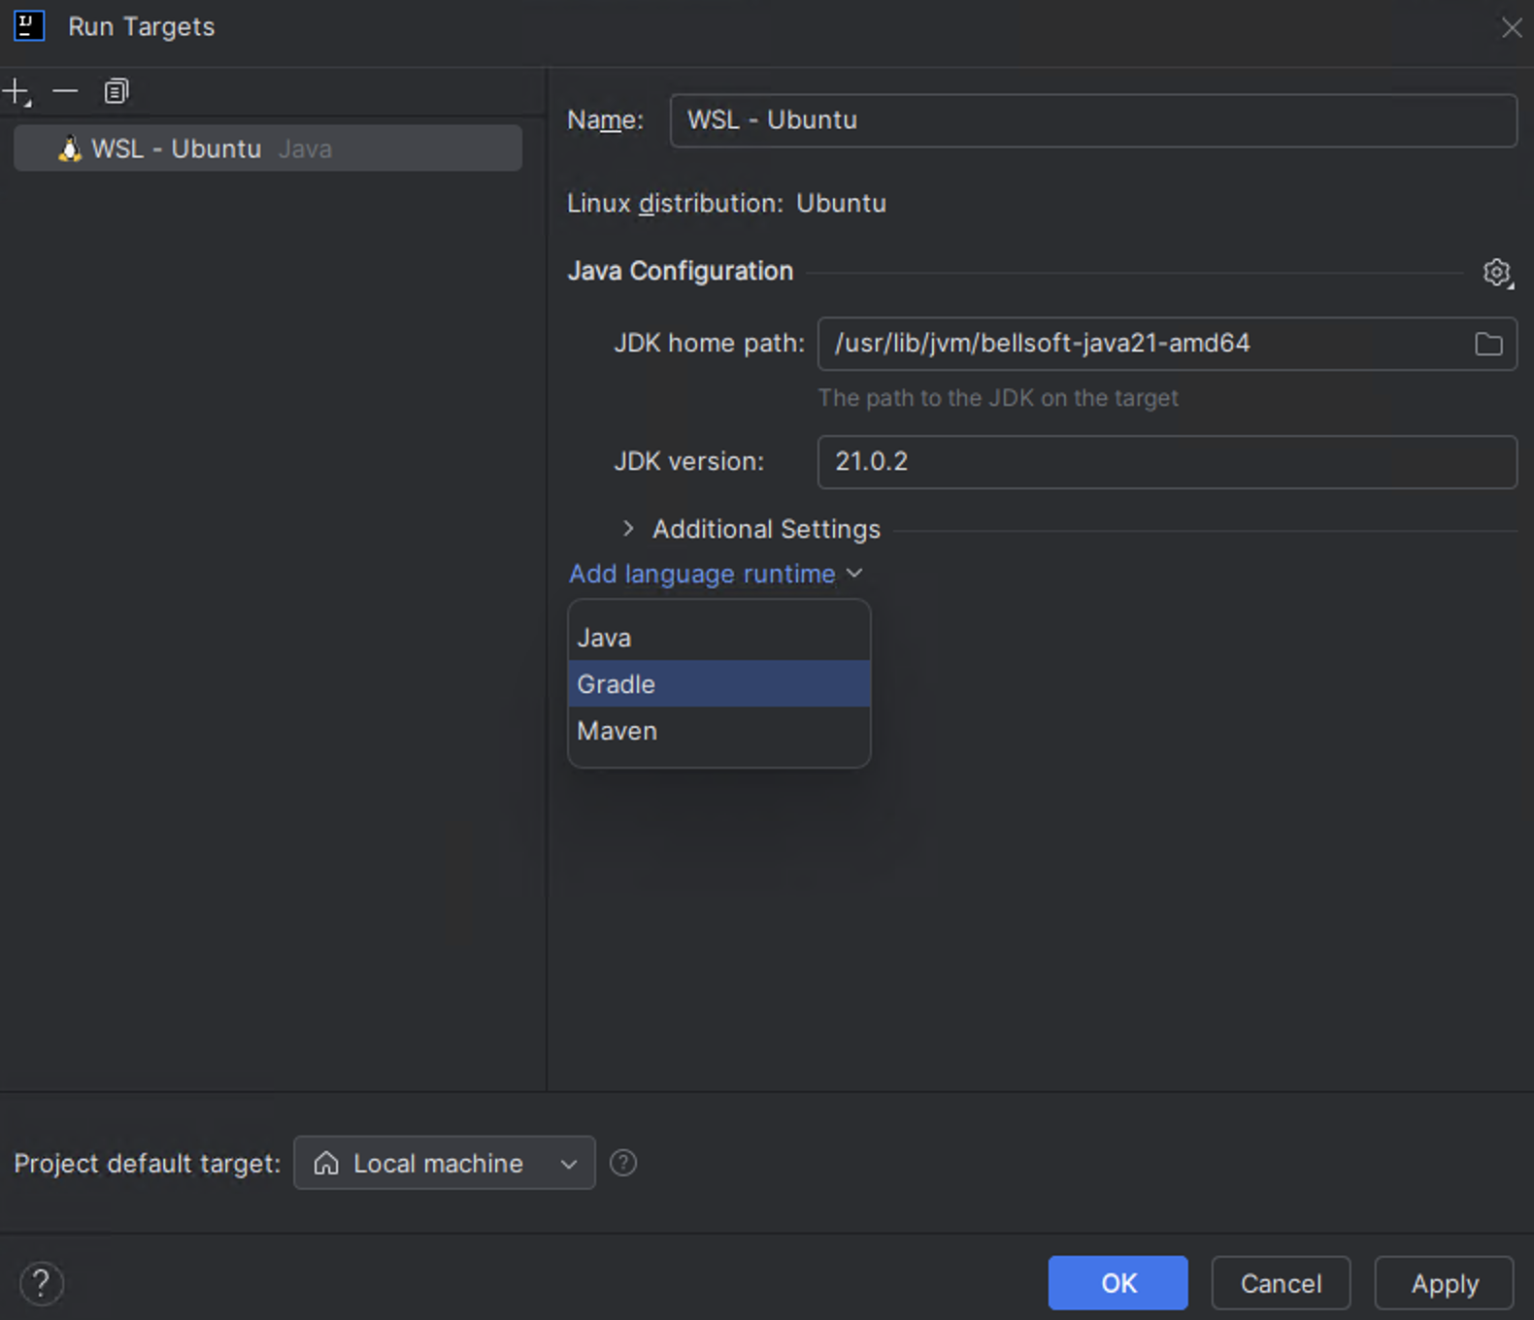Open Java Configuration gear options
The width and height of the screenshot is (1534, 1320).
coord(1497,273)
